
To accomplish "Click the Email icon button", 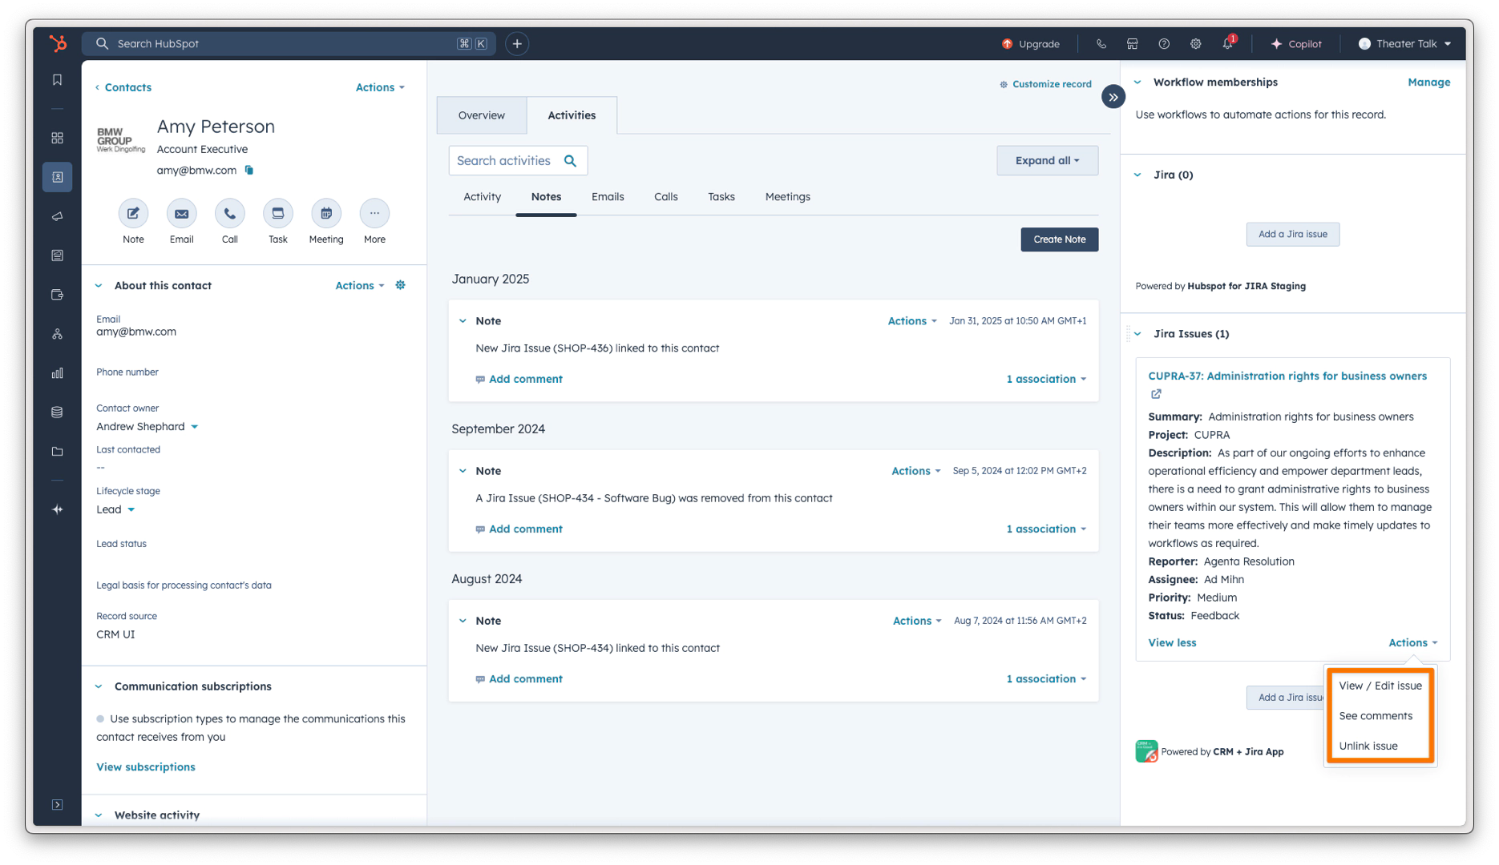I will [181, 214].
